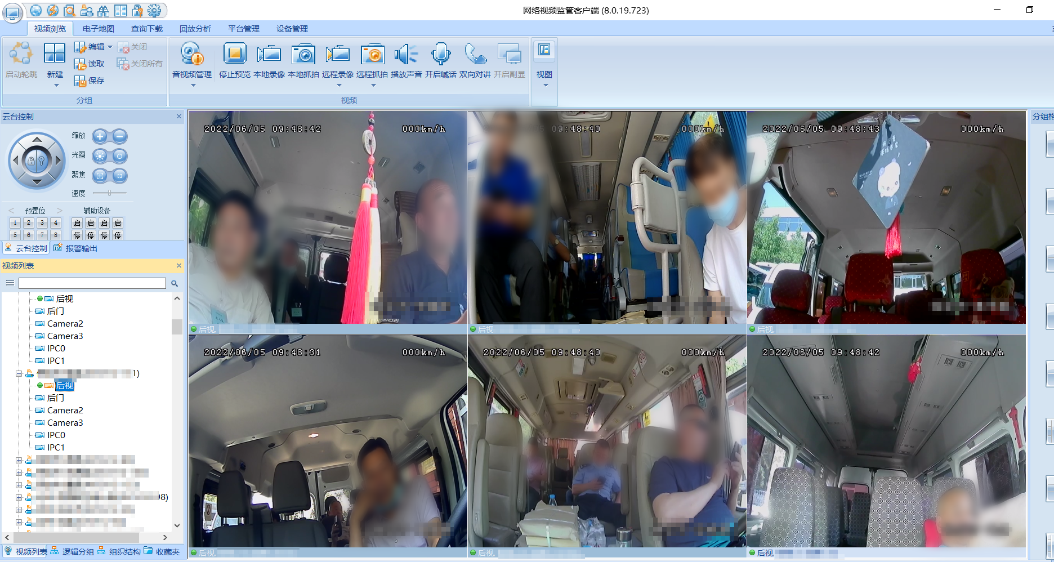Switch to the 电子地图 tab

98,29
